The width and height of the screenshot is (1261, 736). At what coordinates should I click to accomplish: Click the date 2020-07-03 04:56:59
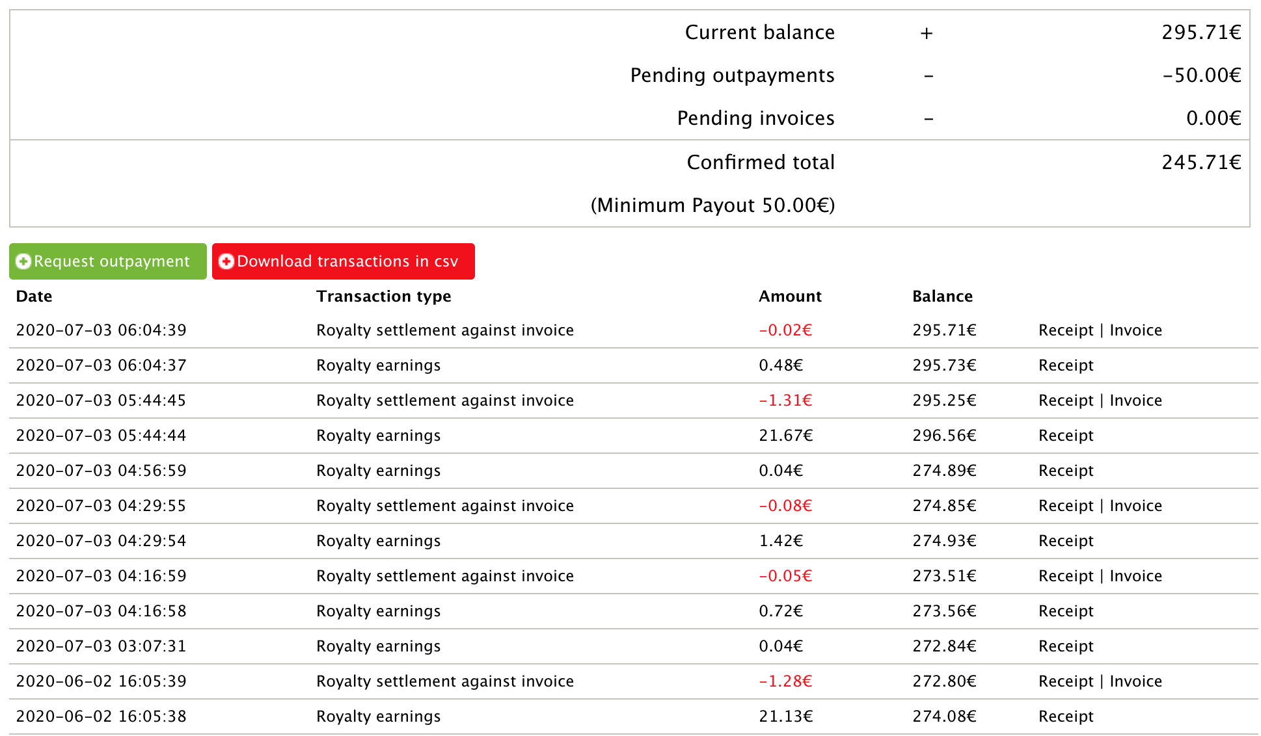tap(101, 471)
